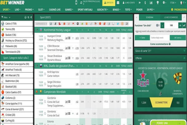
Task: Open statistics bar chart icon in header
Action: point(151,2)
